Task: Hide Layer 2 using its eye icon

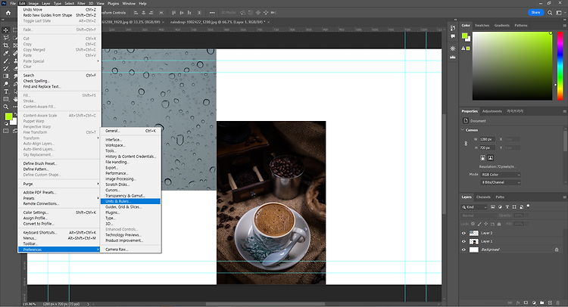Action: coord(464,233)
